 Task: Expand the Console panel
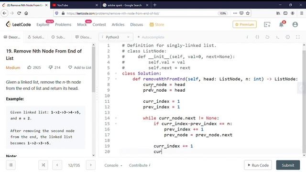pos(113,165)
